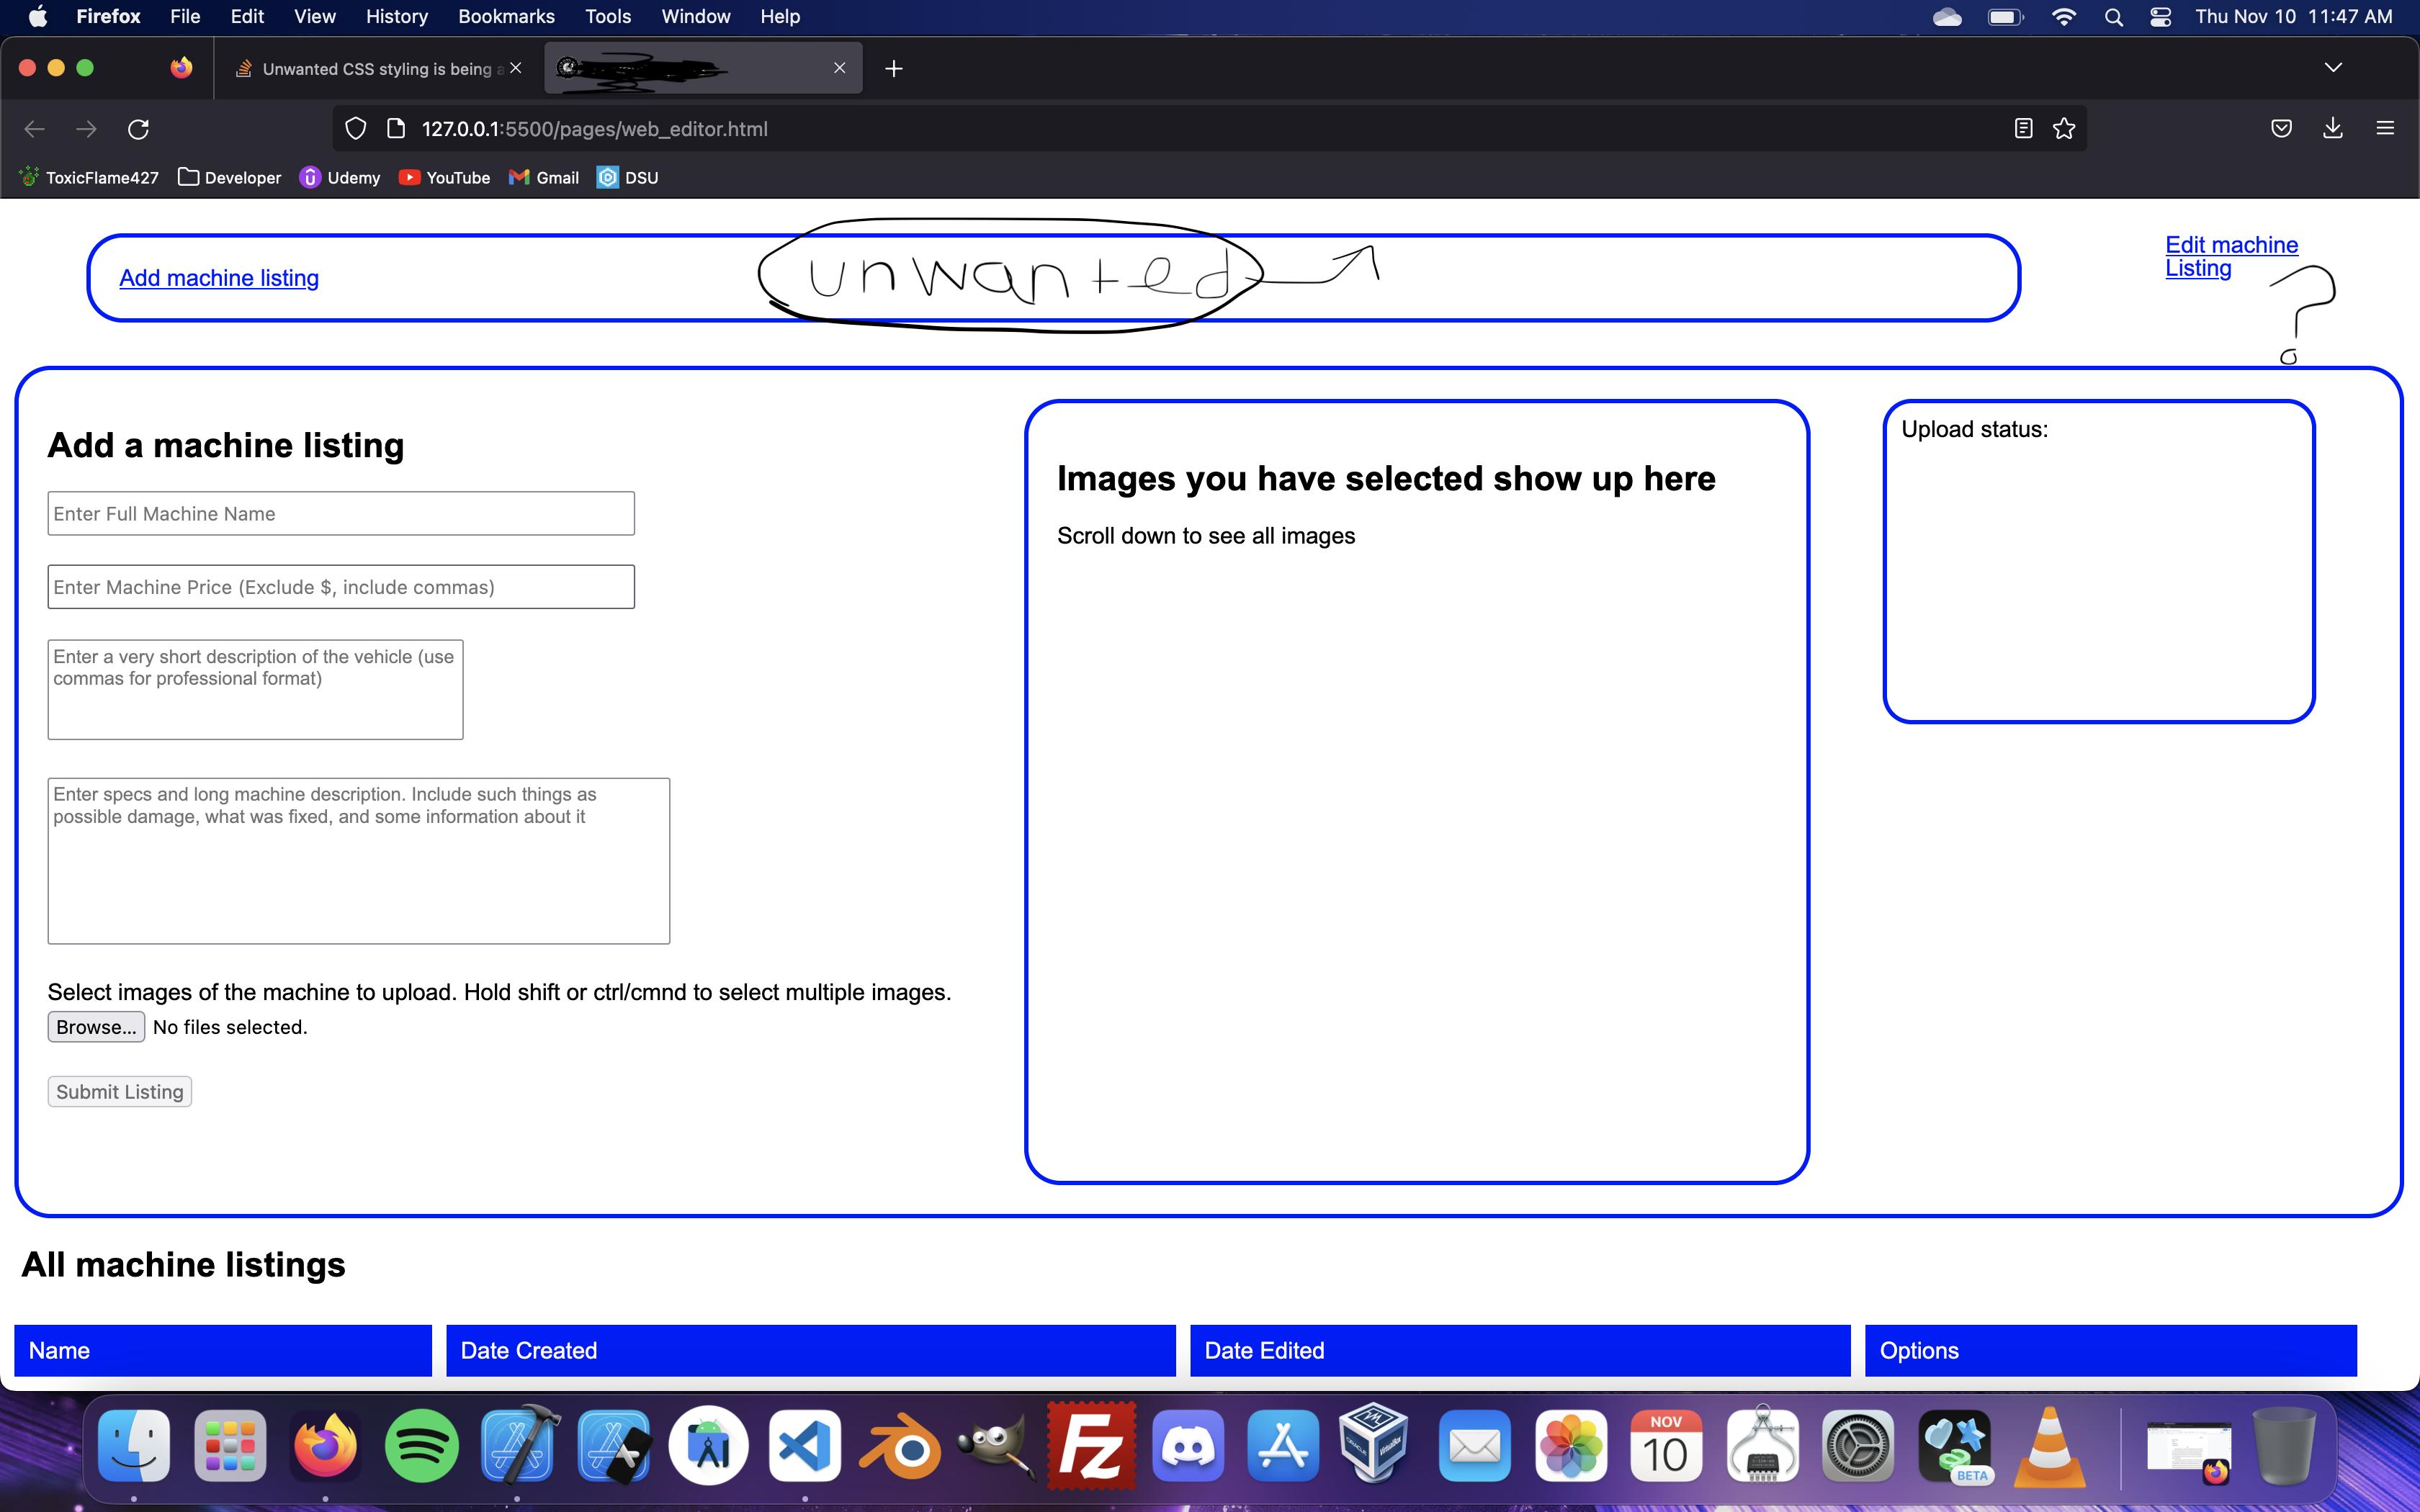Focus the specs and long description textarea
The width and height of the screenshot is (2420, 1512).
tap(359, 861)
